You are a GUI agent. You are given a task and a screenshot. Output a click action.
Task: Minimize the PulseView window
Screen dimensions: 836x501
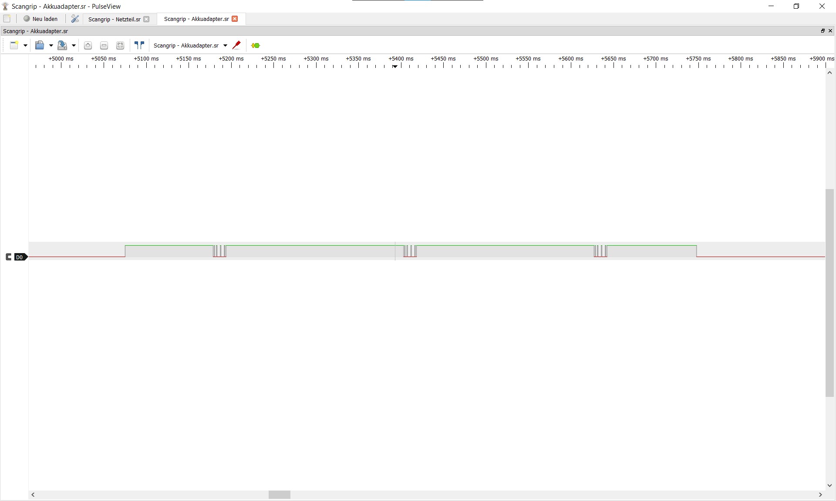(x=771, y=6)
